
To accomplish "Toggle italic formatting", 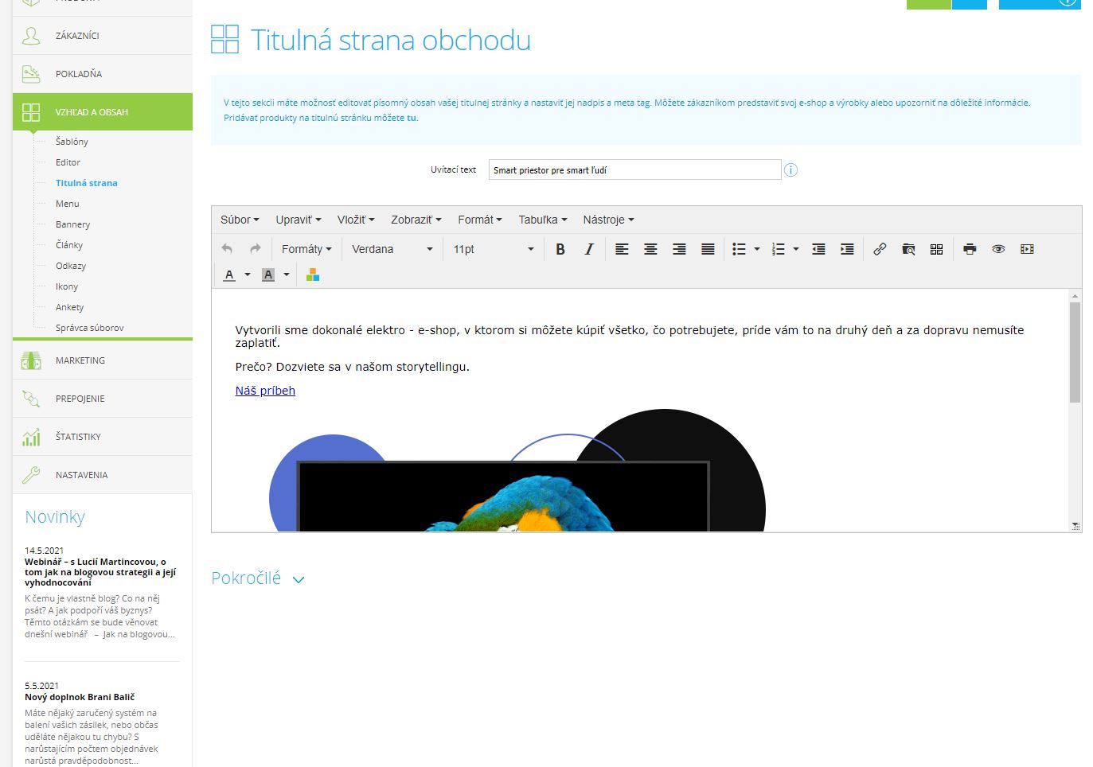I will coord(589,249).
